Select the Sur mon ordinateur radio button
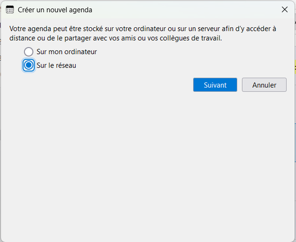The height and width of the screenshot is (242, 296). 28,52
